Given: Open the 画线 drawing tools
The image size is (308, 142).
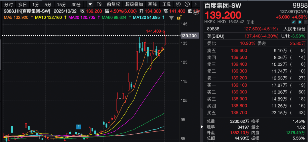Looking at the screenshot, I should (x=153, y=4).
